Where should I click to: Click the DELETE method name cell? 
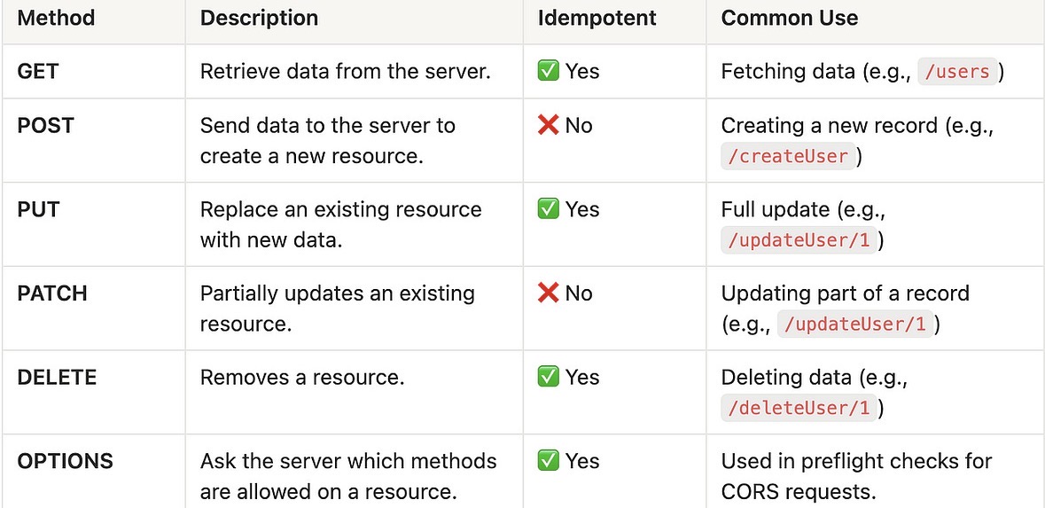pos(57,377)
